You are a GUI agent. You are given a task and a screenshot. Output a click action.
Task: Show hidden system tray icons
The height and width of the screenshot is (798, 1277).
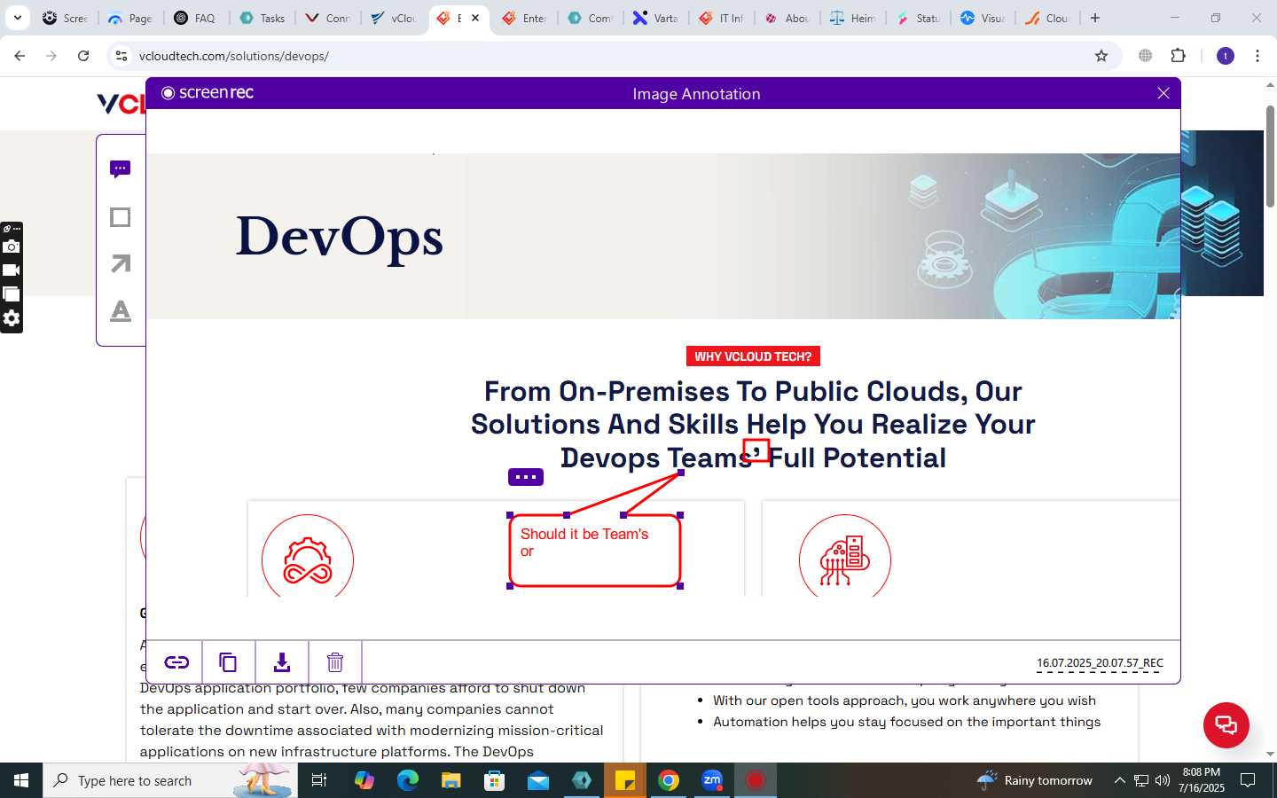[1119, 780]
